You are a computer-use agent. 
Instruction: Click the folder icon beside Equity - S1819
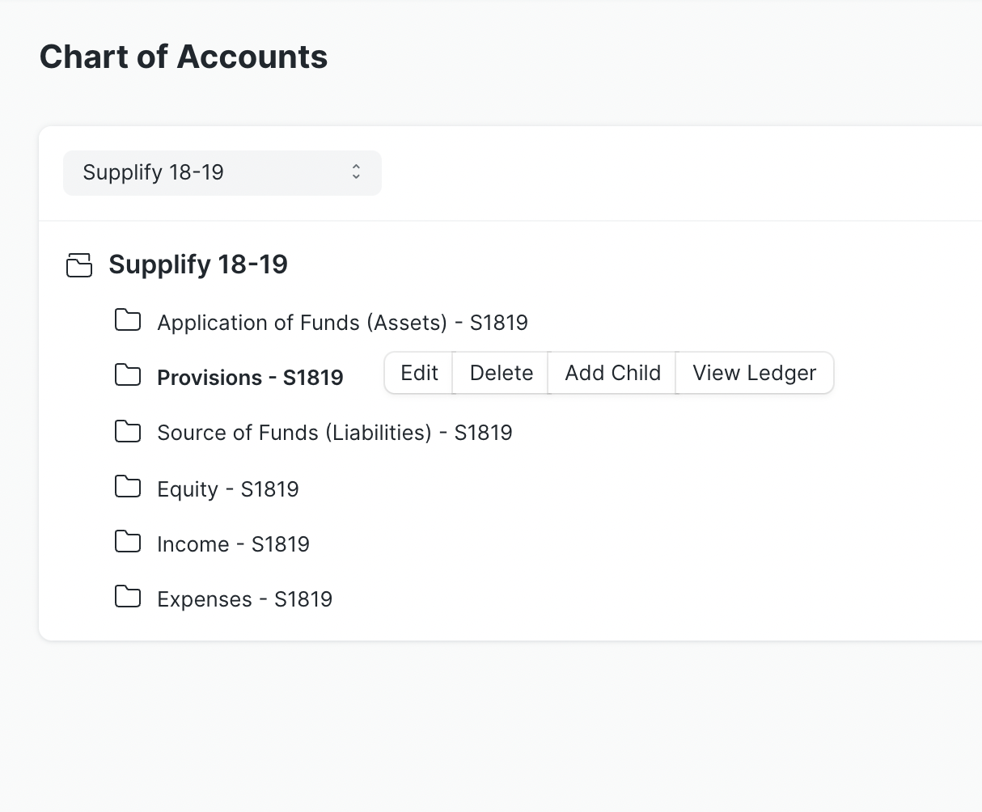point(128,488)
